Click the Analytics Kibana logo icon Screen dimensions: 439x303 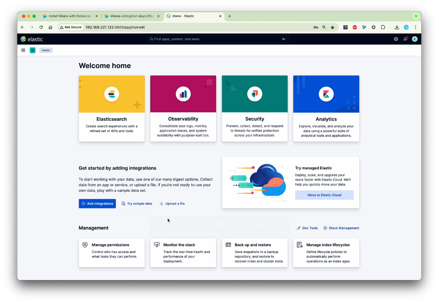pyautogui.click(x=326, y=94)
